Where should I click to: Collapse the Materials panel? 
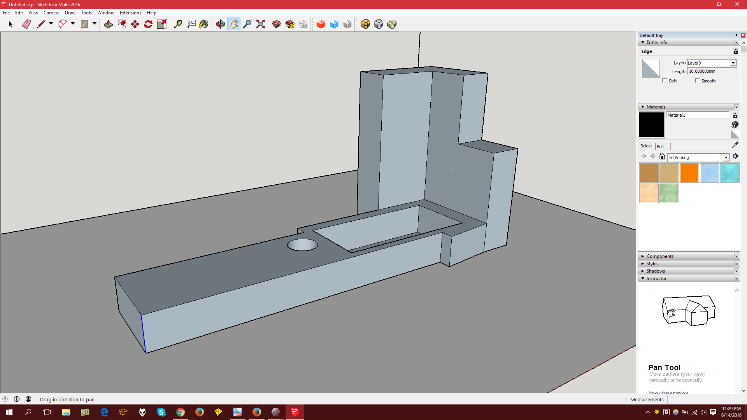point(643,107)
